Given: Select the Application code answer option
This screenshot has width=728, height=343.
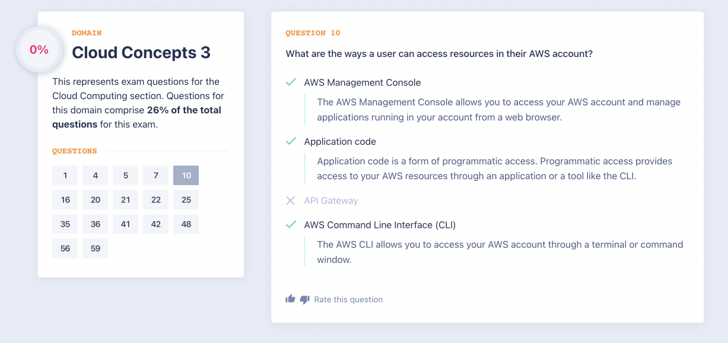Looking at the screenshot, I should [340, 141].
